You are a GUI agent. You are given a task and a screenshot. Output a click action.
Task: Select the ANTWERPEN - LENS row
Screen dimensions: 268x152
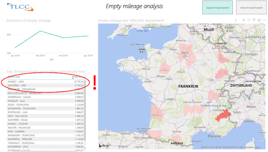point(45,147)
